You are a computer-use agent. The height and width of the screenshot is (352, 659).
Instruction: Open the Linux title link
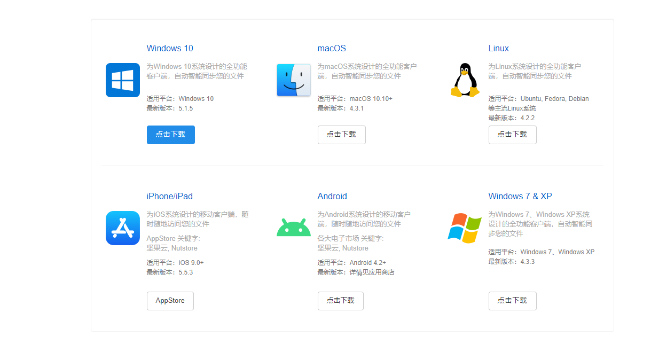(x=499, y=48)
